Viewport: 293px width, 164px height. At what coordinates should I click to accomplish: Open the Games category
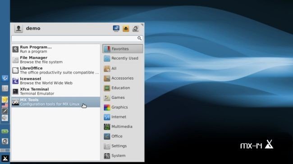pos(123,98)
